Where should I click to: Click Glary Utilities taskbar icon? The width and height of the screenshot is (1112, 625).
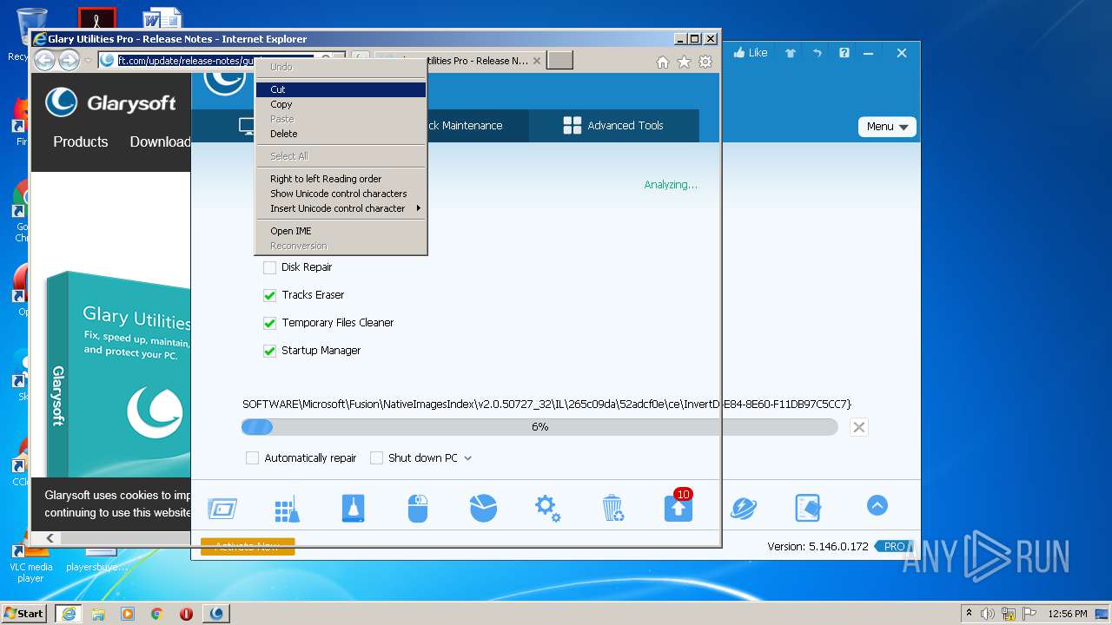216,614
